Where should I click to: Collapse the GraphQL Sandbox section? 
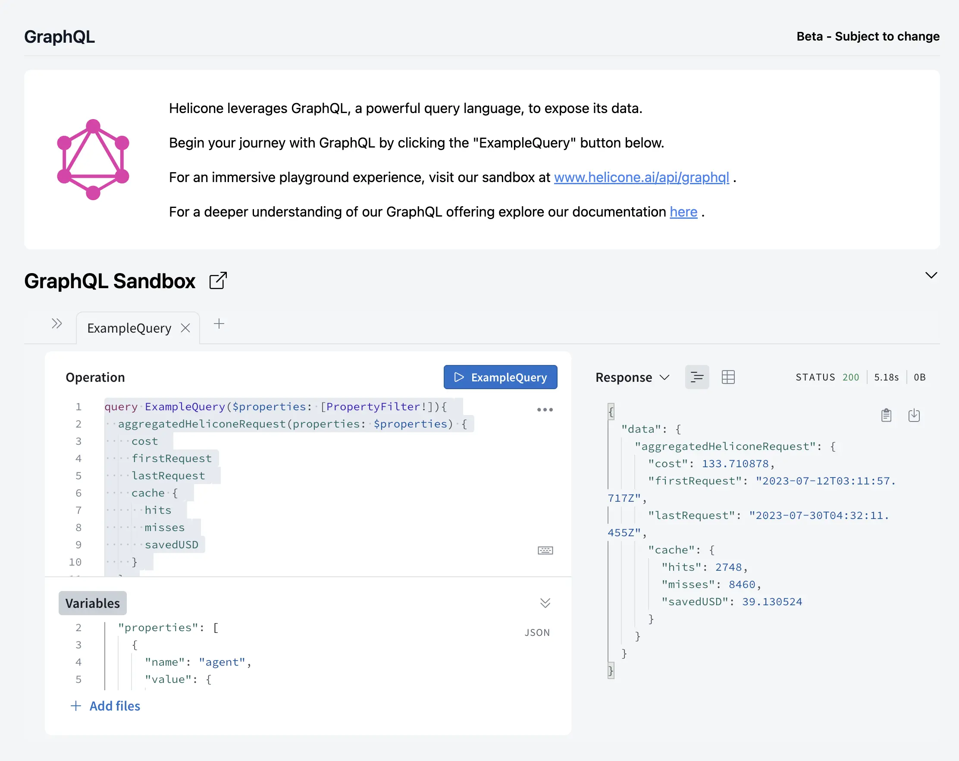pos(932,275)
